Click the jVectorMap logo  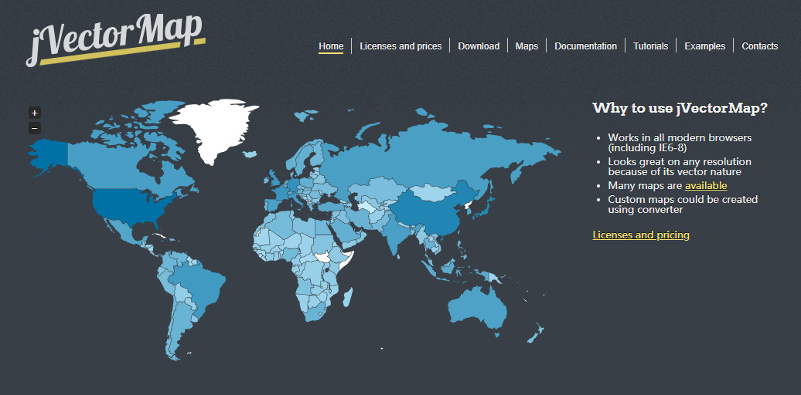[116, 40]
